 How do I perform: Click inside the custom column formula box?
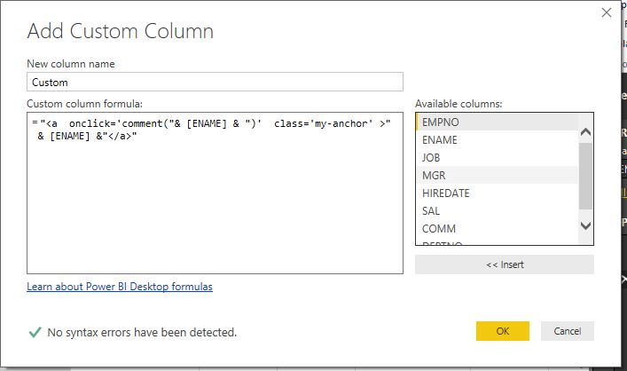[215, 193]
